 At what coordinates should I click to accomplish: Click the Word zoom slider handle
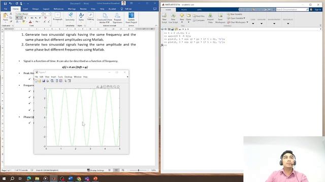pos(139,170)
